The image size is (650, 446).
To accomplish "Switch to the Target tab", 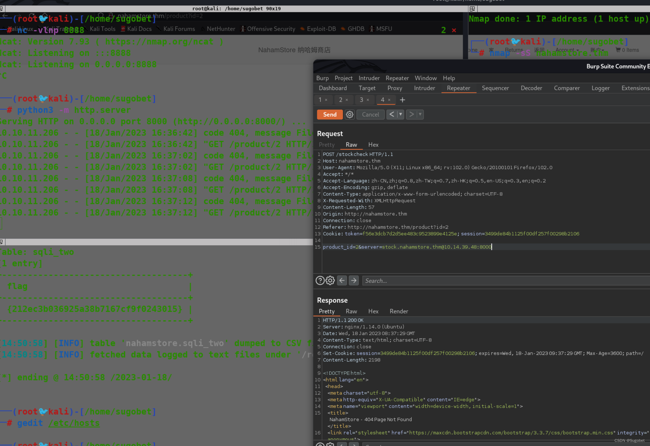I will 367,88.
